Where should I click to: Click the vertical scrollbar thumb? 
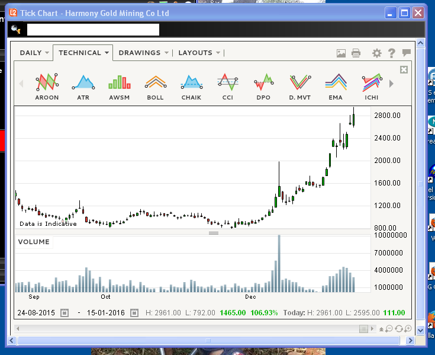tap(421, 184)
